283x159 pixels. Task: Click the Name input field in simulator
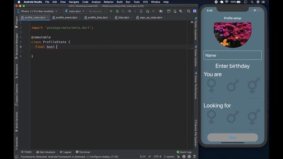pos(233,55)
